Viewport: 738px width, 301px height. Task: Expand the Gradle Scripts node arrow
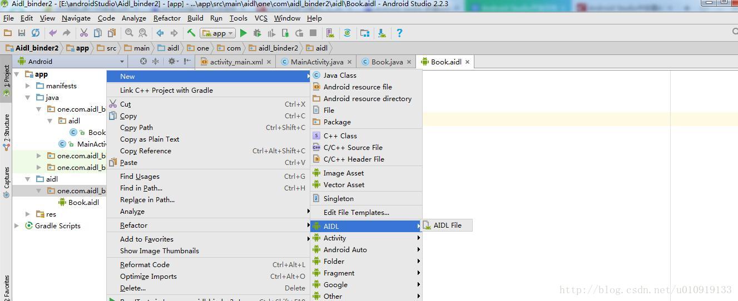pyautogui.click(x=17, y=225)
